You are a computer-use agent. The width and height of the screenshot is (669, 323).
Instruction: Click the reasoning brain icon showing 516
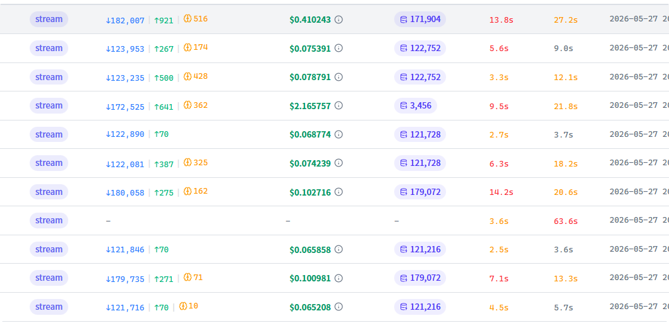pyautogui.click(x=187, y=19)
